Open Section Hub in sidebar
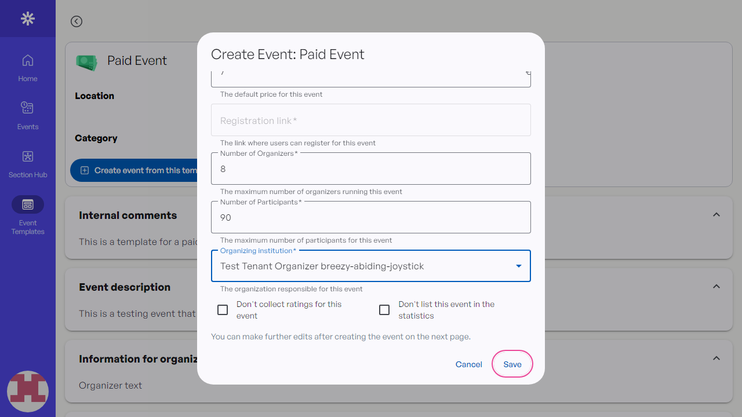 [x=28, y=163]
